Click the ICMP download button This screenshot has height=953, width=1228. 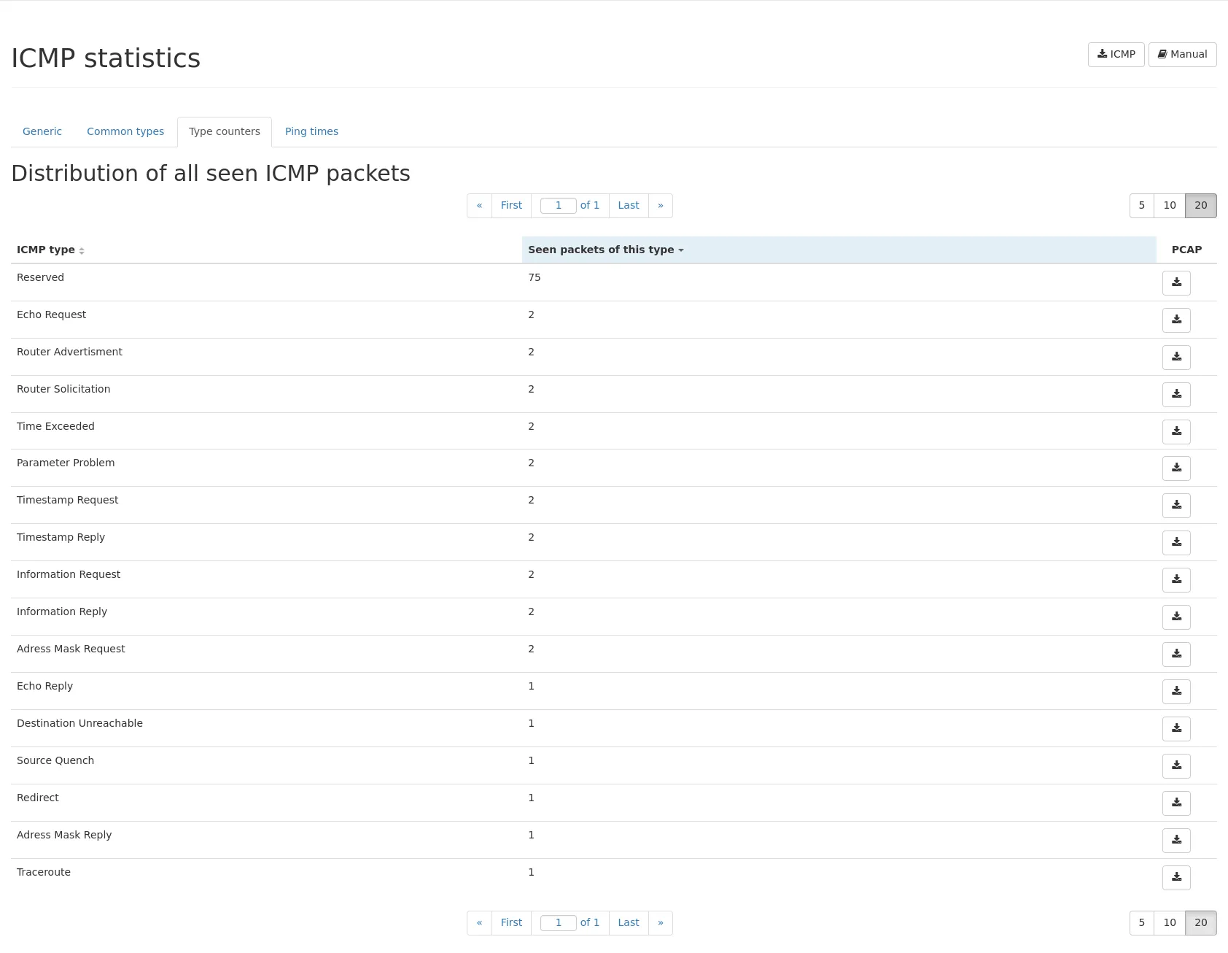pos(1116,55)
